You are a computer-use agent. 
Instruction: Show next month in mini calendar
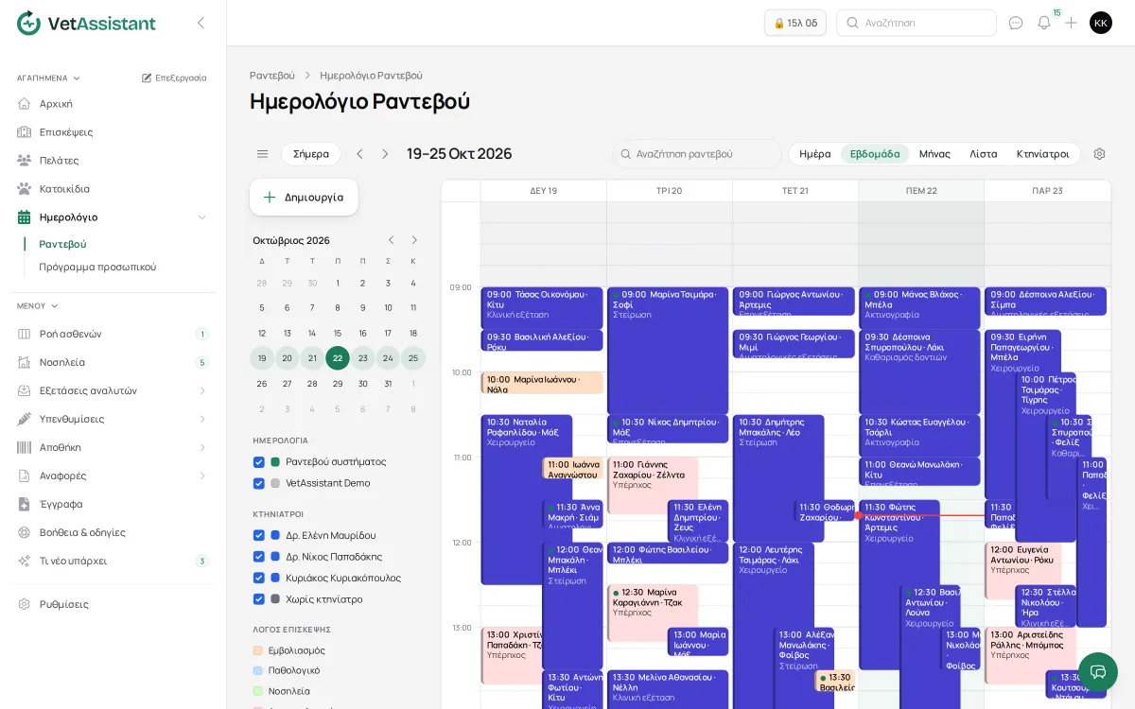(x=414, y=240)
